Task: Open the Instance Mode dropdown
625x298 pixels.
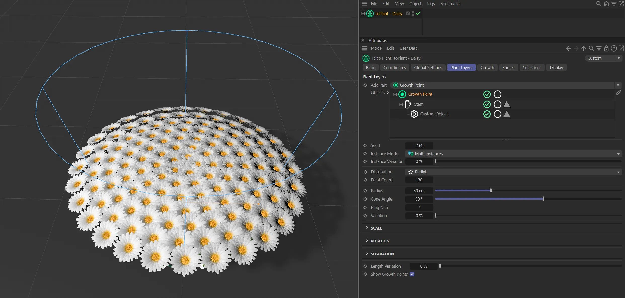Action: click(x=513, y=154)
